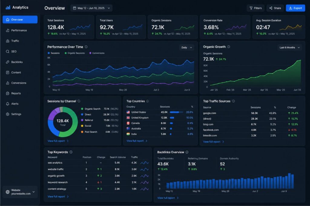310x206 pixels.
Task: Expand the yourwebsite.com site switcher
Action: pos(20,192)
